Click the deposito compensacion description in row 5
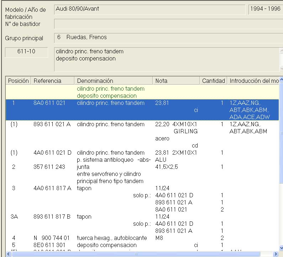Image resolution: width=283 pixels, height=257 pixels. 107,245
